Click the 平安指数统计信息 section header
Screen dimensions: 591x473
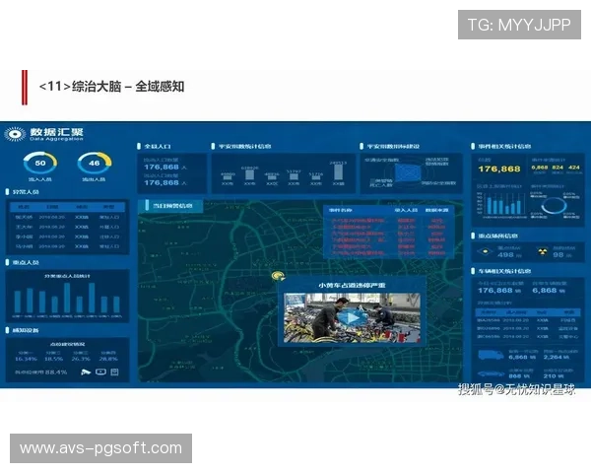pyautogui.click(x=244, y=147)
